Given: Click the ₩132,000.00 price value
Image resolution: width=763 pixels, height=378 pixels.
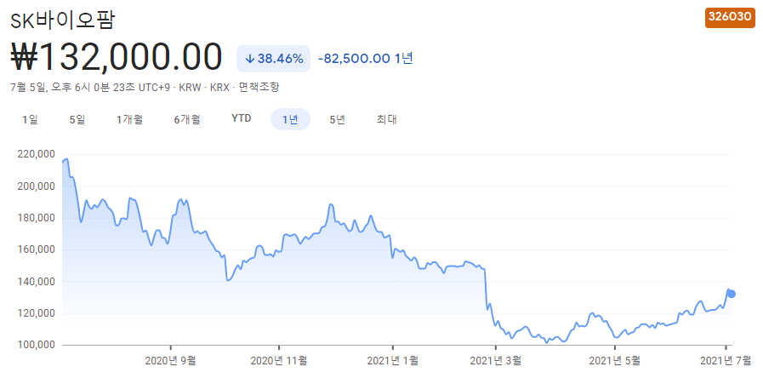Looking at the screenshot, I should 117,58.
